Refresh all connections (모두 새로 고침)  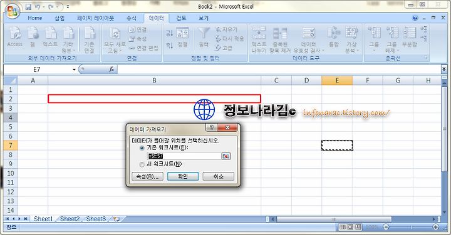point(115,39)
